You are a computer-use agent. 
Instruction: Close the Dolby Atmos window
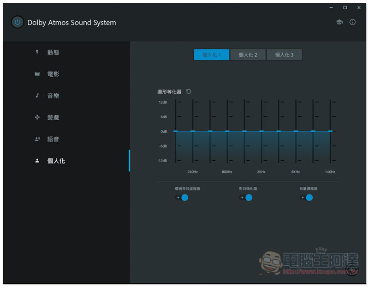359,7
